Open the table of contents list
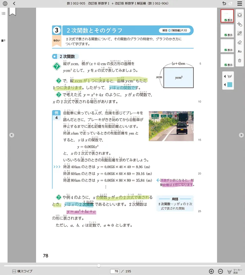This screenshot has width=245, height=275. point(3,13)
